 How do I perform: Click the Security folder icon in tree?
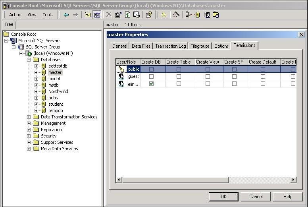pyautogui.click(x=36, y=136)
